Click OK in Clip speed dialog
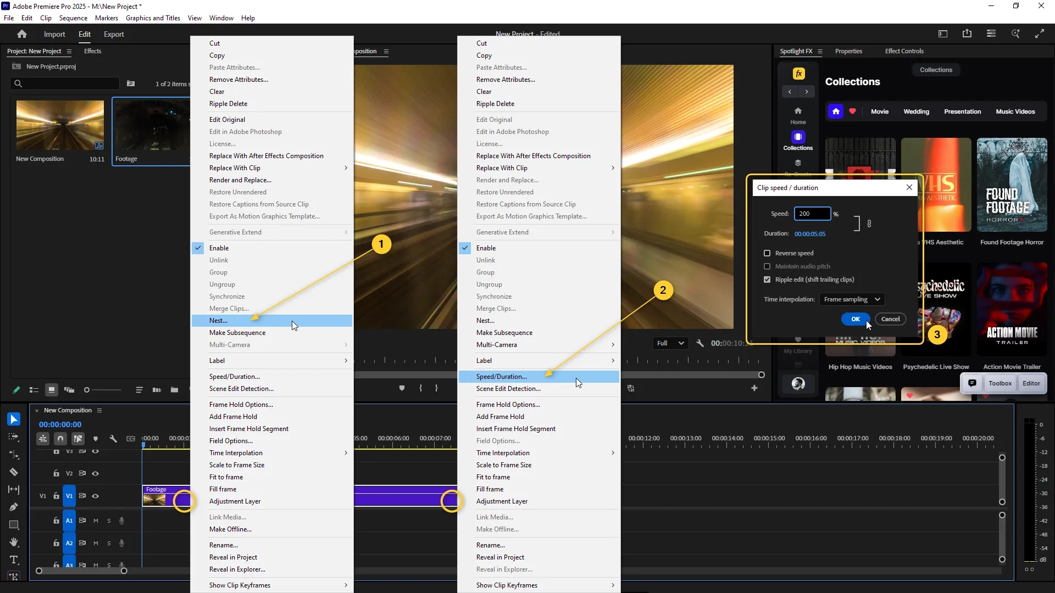Image resolution: width=1055 pixels, height=593 pixels. pyautogui.click(x=856, y=319)
